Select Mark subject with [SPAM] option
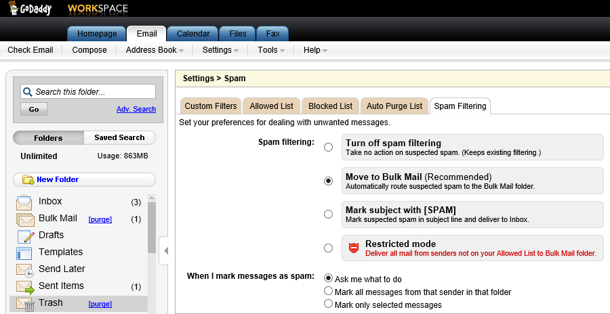610x314 pixels. click(329, 214)
